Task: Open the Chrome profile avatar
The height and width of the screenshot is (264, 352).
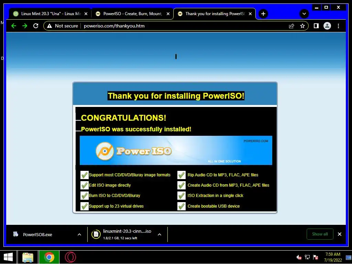Action: point(327,26)
